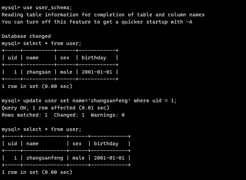Click the "Query OK, 1 row affected" line
The width and height of the screenshot is (246, 180).
55,108
